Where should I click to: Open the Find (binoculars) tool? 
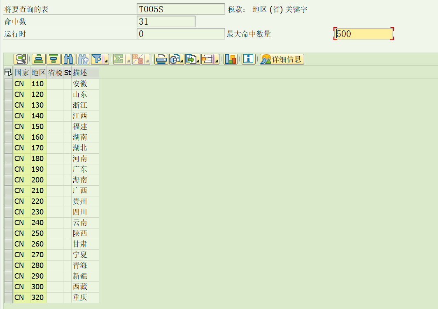pyautogui.click(x=68, y=59)
